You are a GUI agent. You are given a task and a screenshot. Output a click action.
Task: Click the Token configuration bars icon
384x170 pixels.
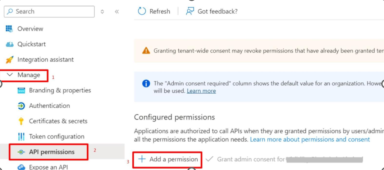21,137
